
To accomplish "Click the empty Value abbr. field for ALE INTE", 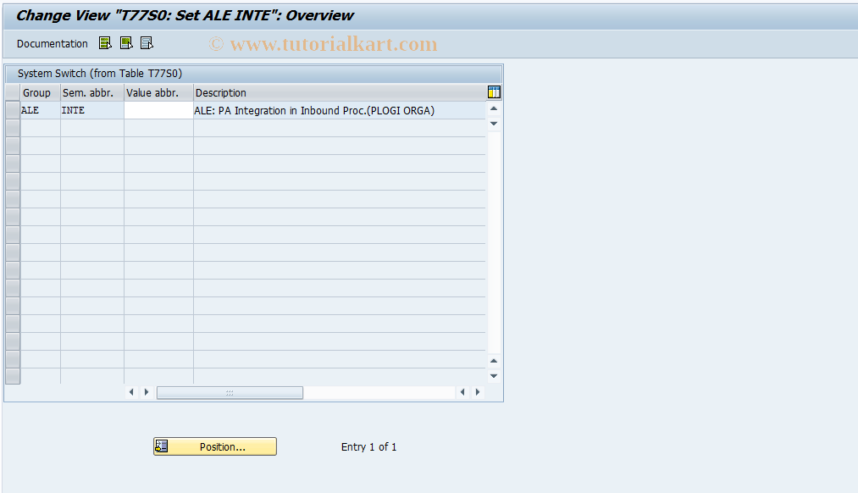I will pos(158,110).
